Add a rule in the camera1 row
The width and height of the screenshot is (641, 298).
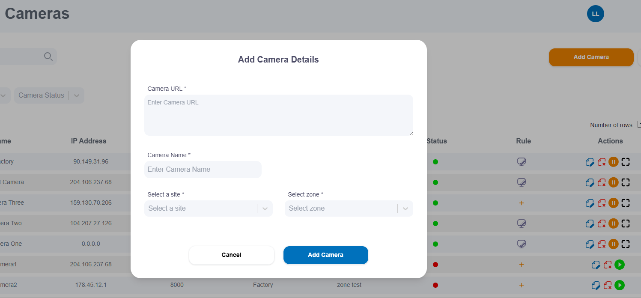point(521,265)
